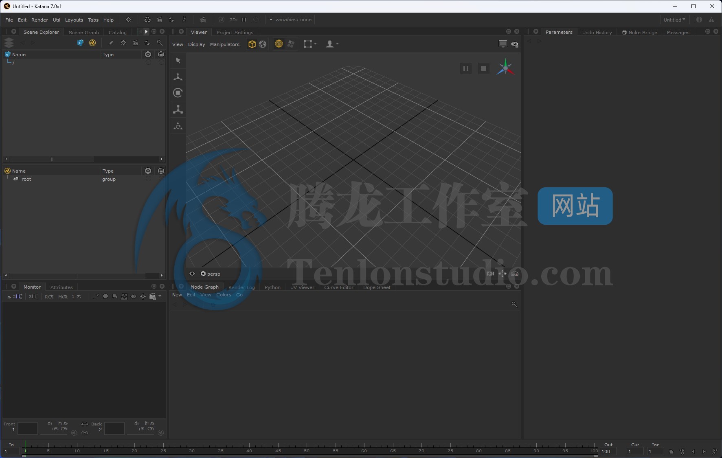Toggle 2D compare button in Monitor toolbar
722x458 pixels.
coord(18,296)
